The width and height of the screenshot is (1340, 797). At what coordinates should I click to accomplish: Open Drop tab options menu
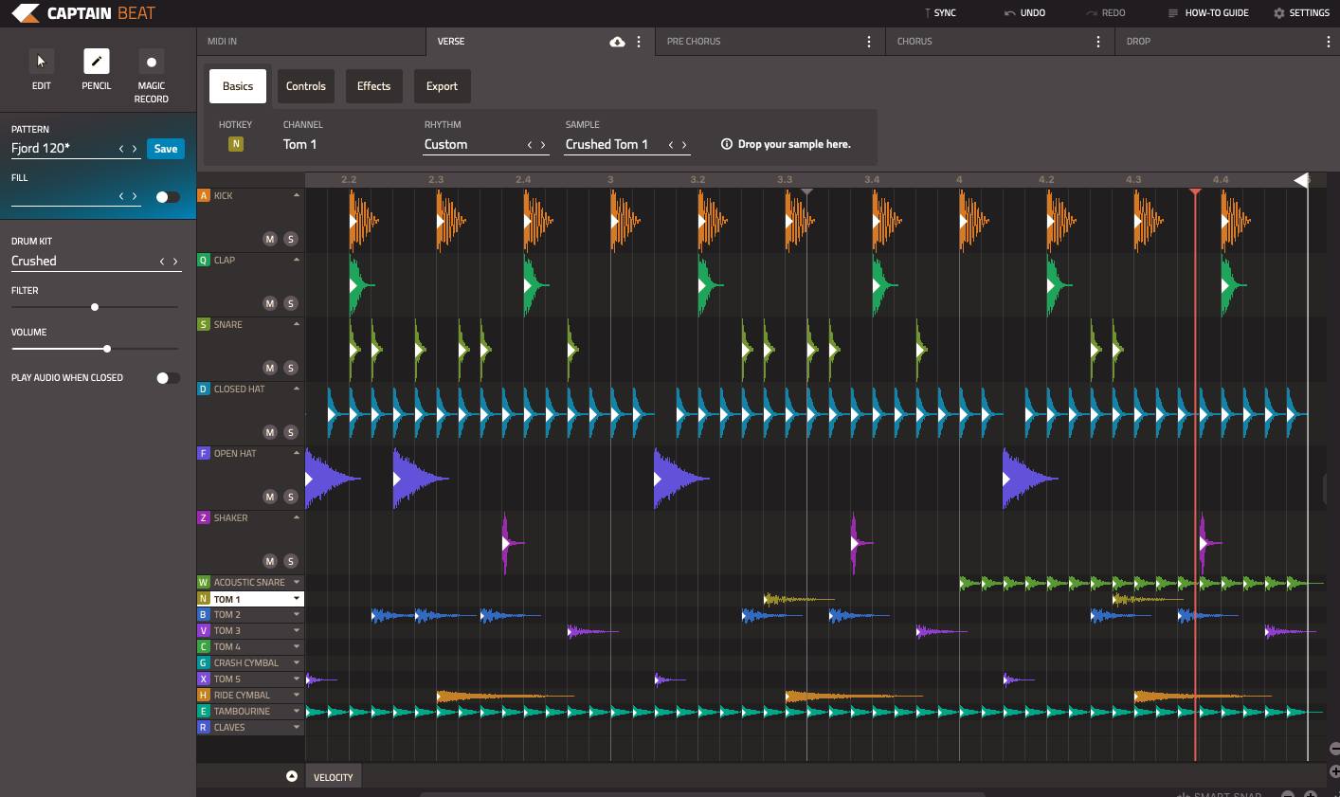point(1329,42)
